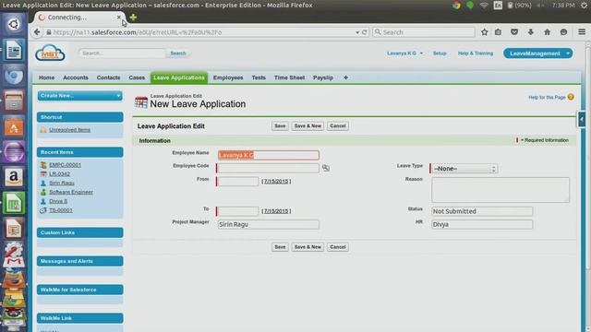This screenshot has width=591, height=332.
Task: Click the bottom Save & New button
Action: [308, 247]
